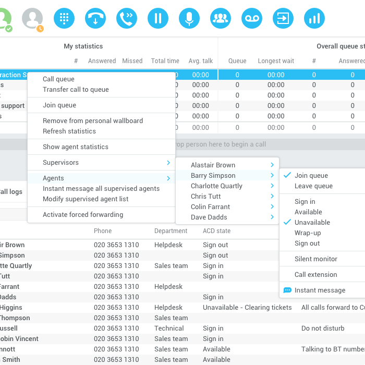Open the dial pad keypad icon
Screen dimensions: 365x365
coord(64,18)
